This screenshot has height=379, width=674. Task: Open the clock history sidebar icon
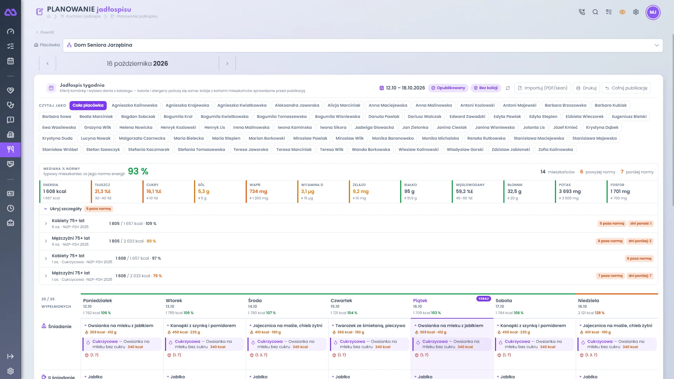click(x=11, y=208)
